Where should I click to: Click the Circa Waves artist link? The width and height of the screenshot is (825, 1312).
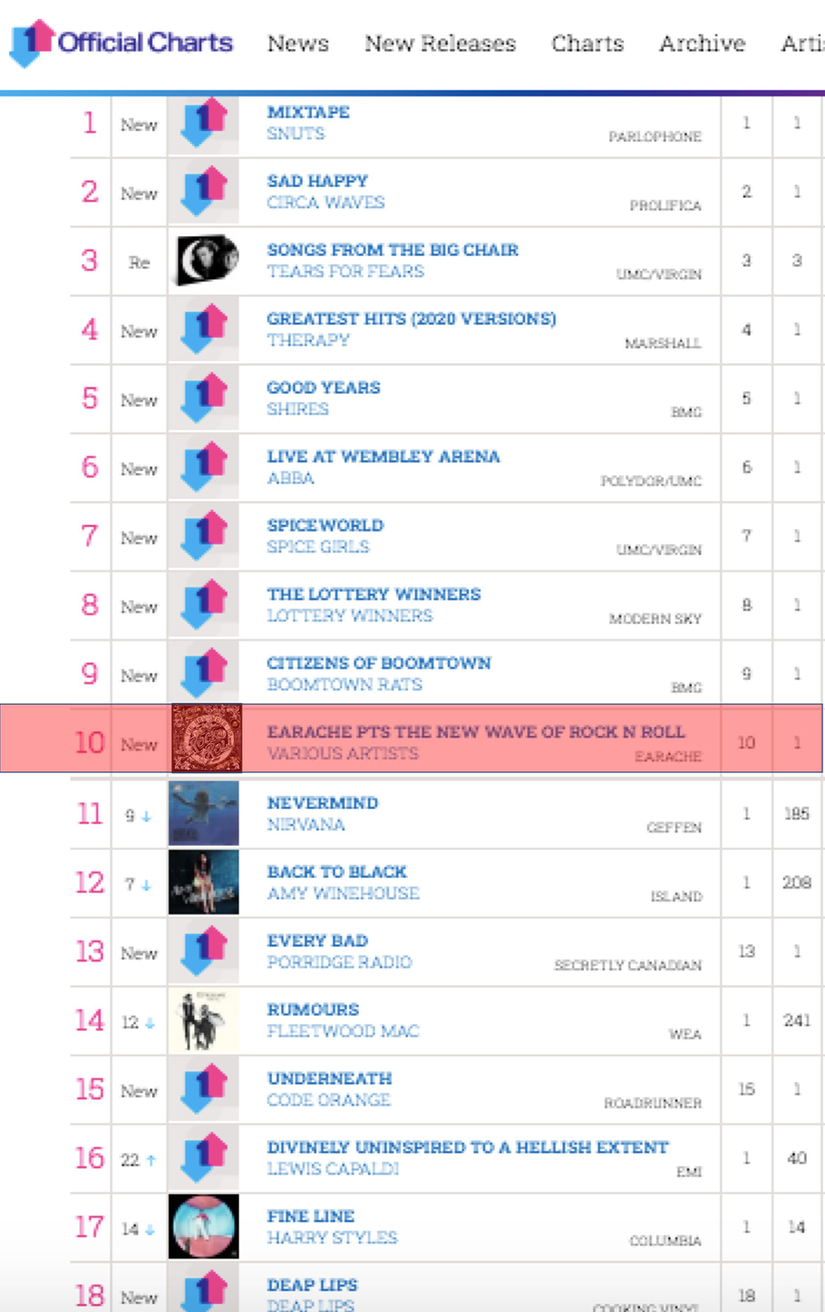click(x=326, y=202)
